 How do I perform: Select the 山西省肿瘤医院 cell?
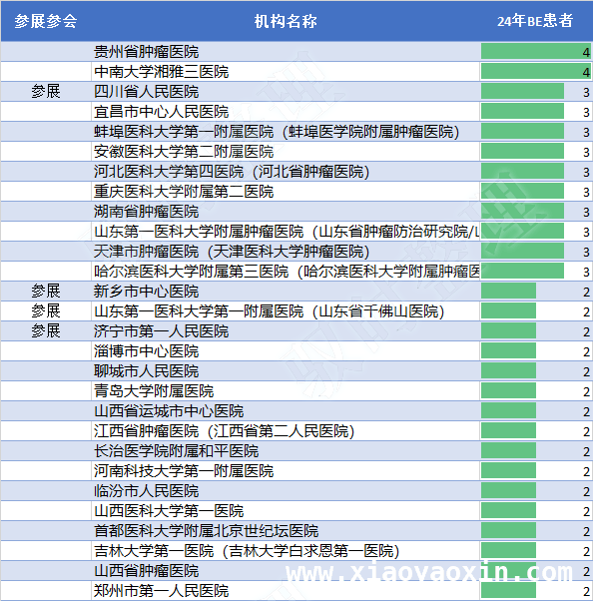(286, 570)
